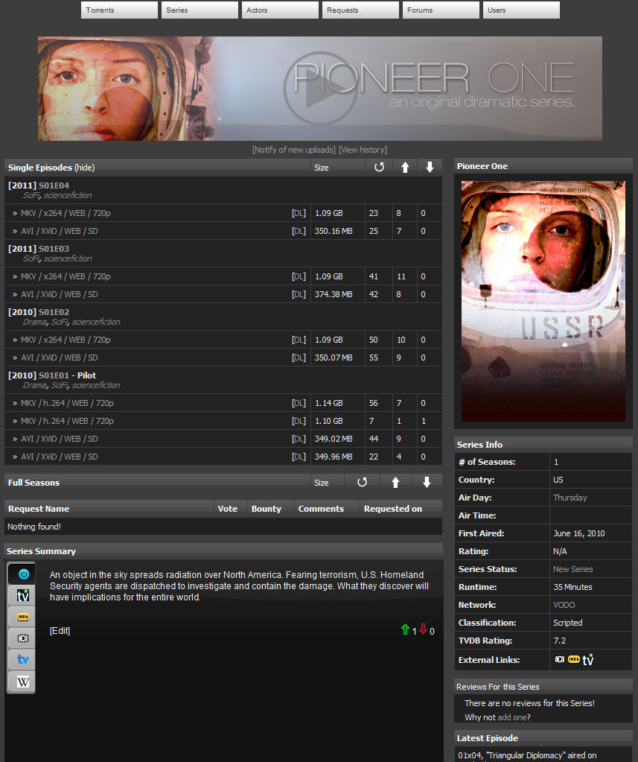
Task: Select the TVRage summary source icon in sidebar
Action: coord(23,638)
